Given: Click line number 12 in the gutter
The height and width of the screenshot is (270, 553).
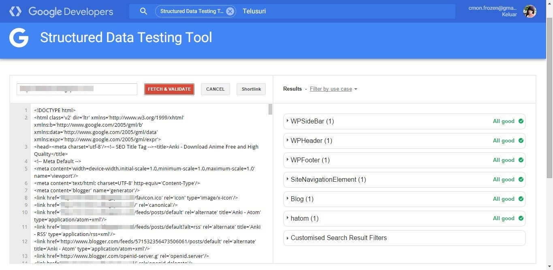Looking at the screenshot, I should coord(25,241).
